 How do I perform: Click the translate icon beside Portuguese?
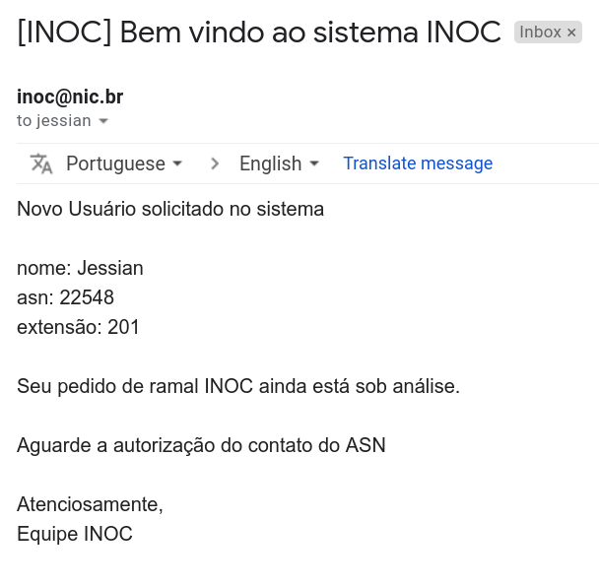coord(41,163)
